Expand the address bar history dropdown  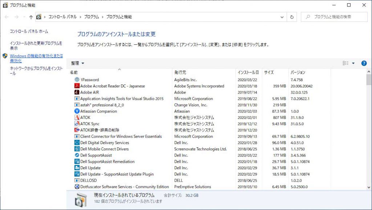point(282,17)
